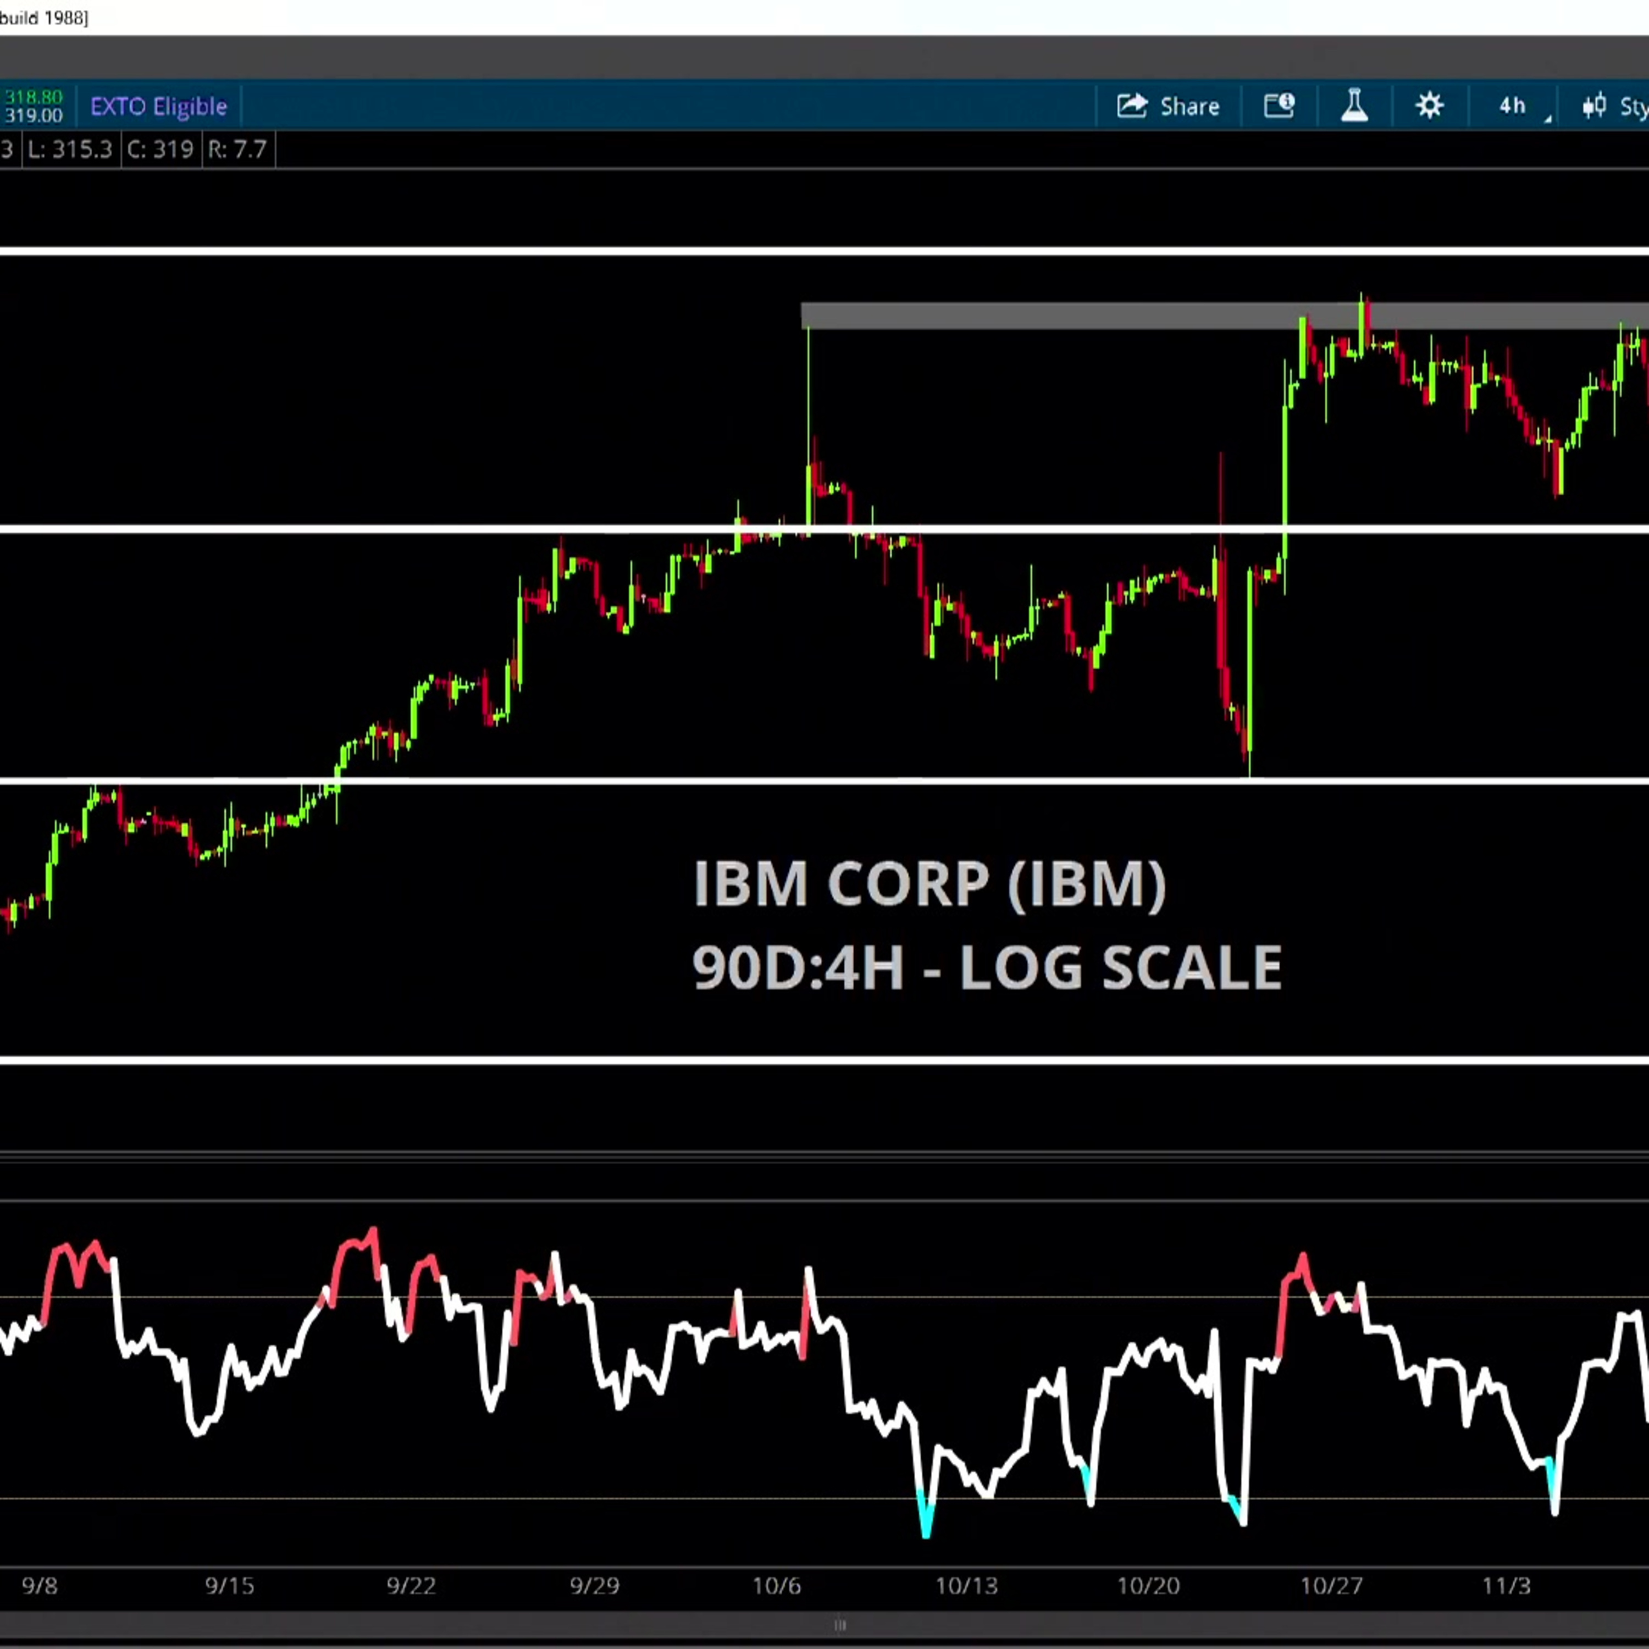
Task: Click the beaker analysis tools icon
Action: (x=1354, y=106)
